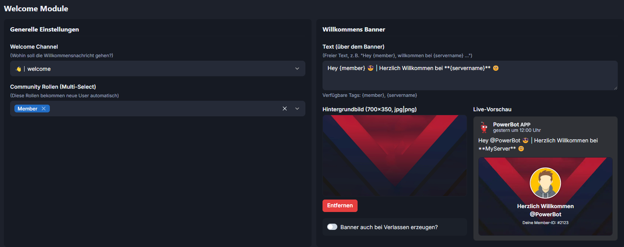Click the Willkommens Banner heading
Viewport: 624px width, 247px height.
tap(354, 30)
